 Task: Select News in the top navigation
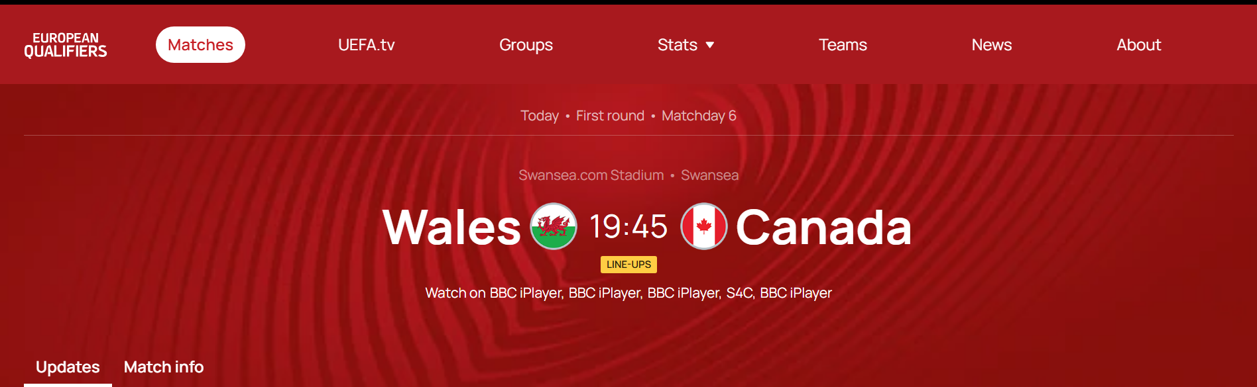point(991,45)
